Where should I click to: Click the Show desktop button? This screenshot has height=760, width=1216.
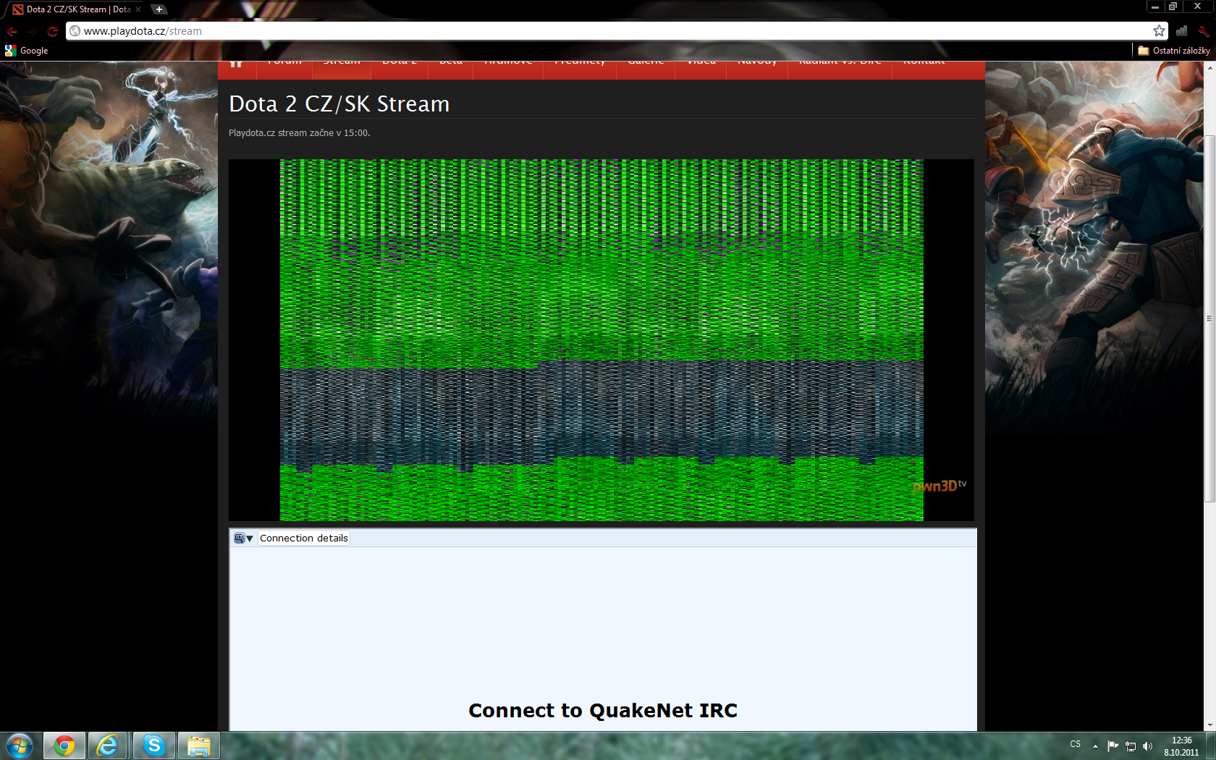1211,746
